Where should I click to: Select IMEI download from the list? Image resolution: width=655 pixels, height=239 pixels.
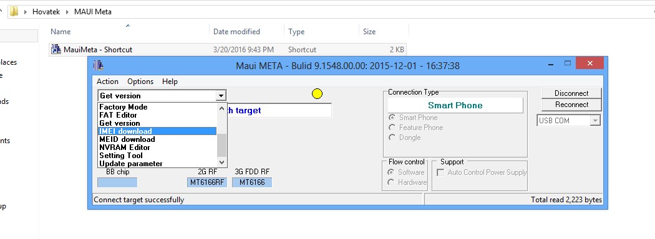coord(157,131)
